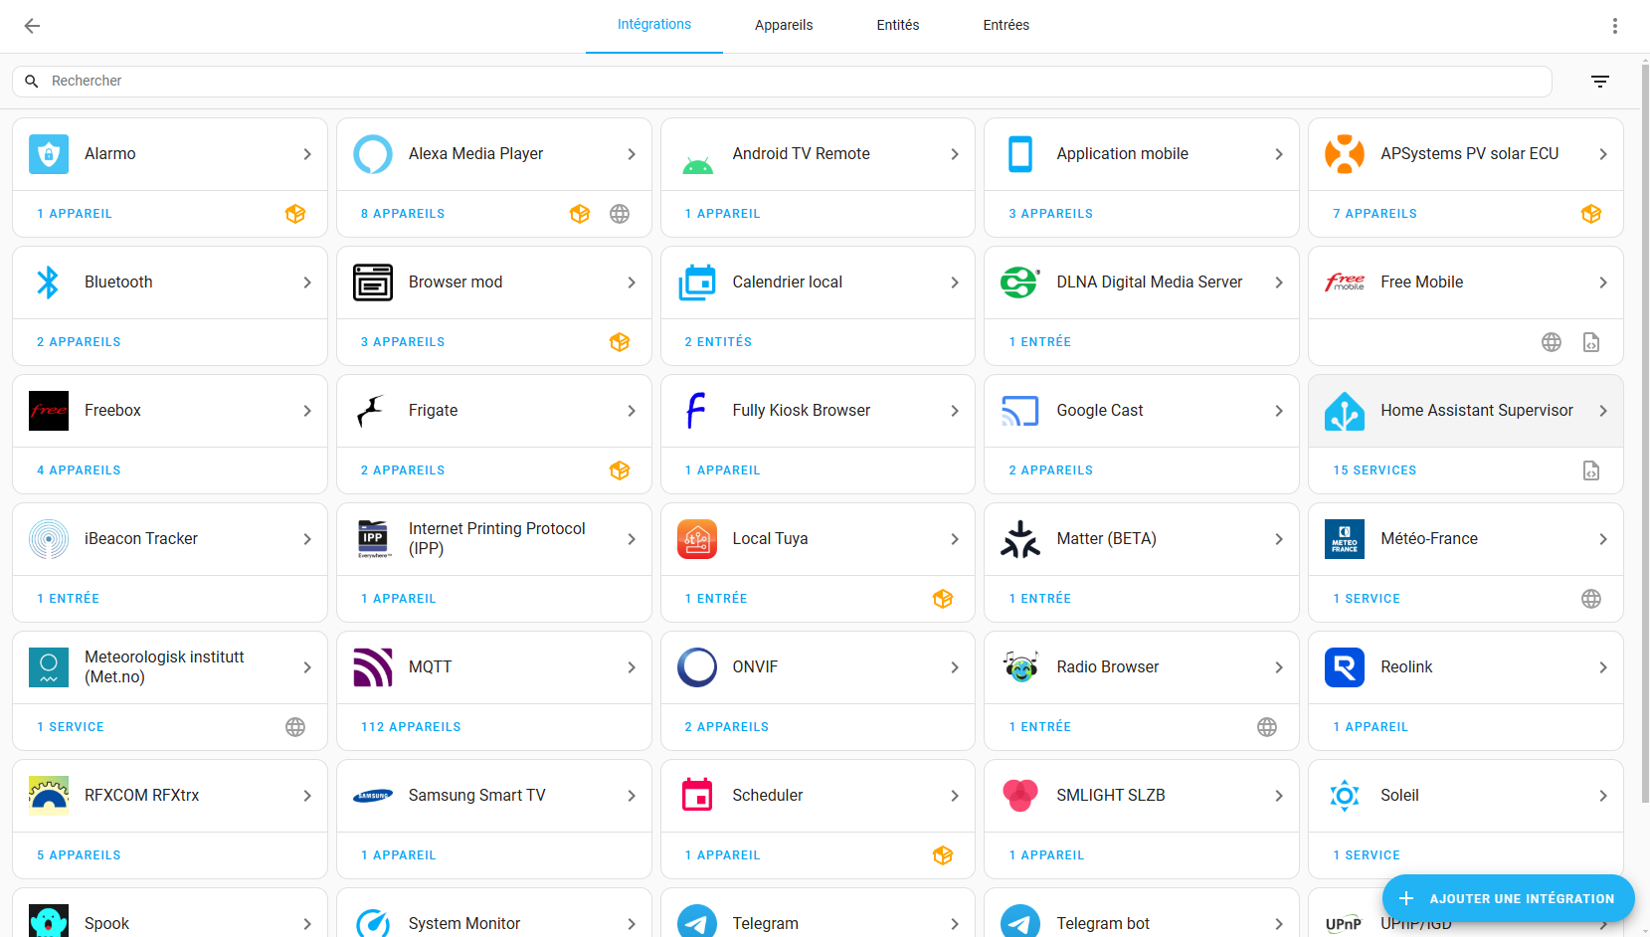This screenshot has height=937, width=1650.
Task: Click the Fully Kiosk Browser logo
Action: point(696,411)
